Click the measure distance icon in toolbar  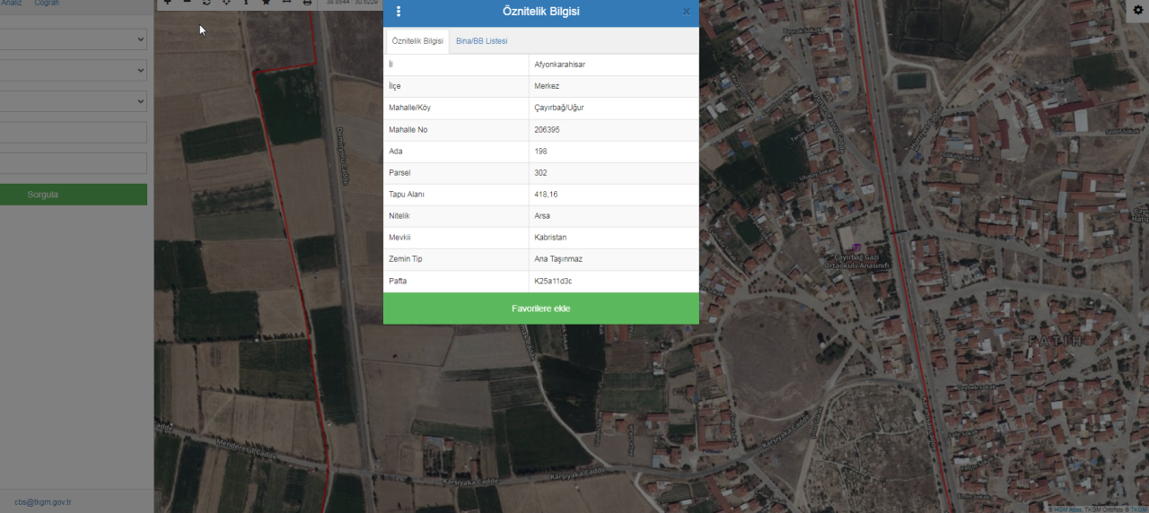tap(286, 3)
